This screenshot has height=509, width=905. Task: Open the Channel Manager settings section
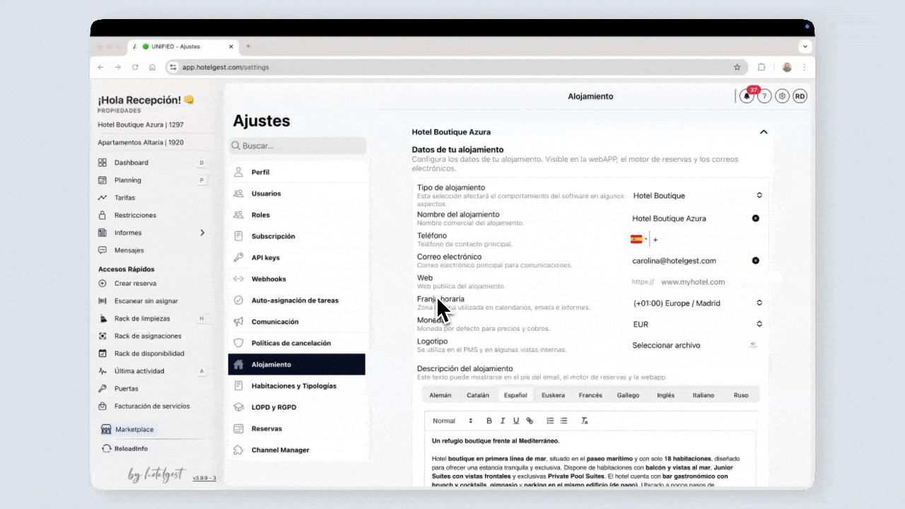pos(280,450)
